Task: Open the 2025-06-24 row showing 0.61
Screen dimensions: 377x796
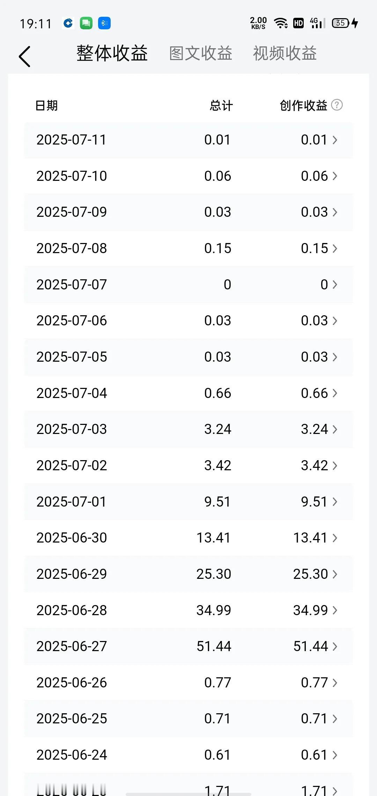Action: [x=188, y=755]
